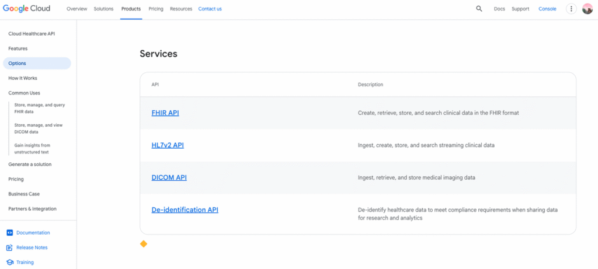The height and width of the screenshot is (269, 598).
Task: Click Contact us in top navigation
Action: [210, 9]
